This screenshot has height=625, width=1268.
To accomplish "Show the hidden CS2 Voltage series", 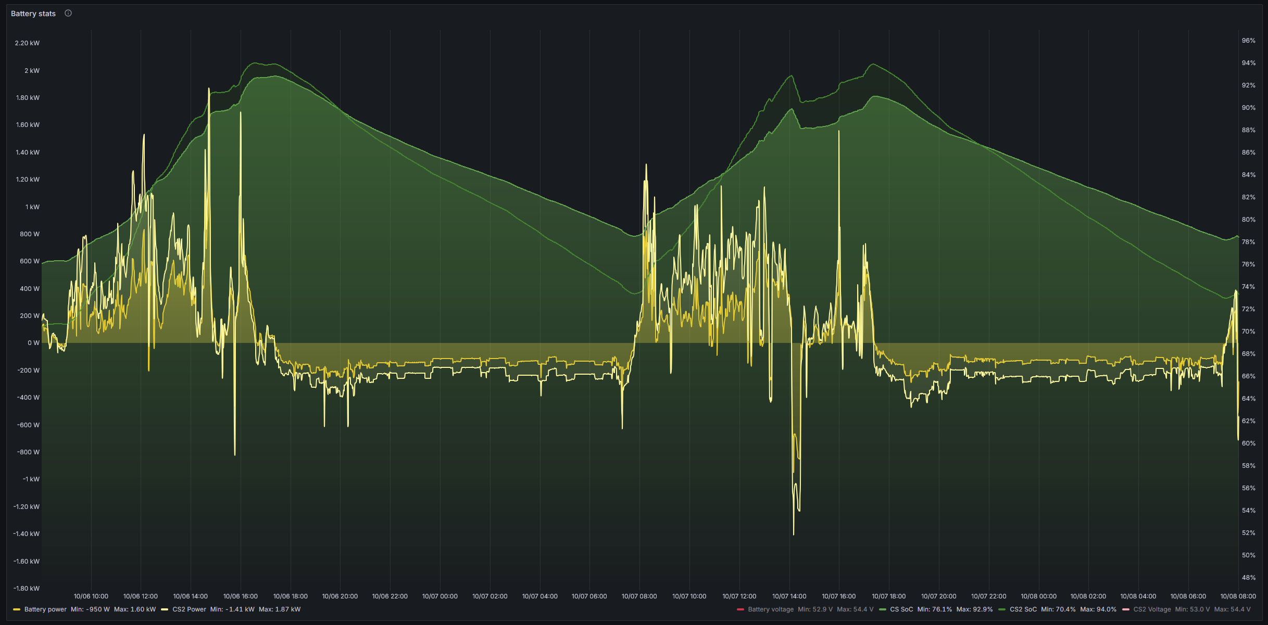I will 1152,609.
